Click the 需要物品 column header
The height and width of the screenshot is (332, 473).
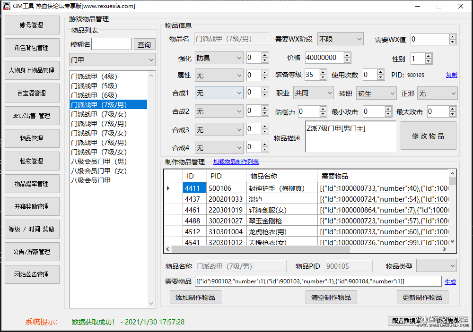pyautogui.click(x=383, y=176)
